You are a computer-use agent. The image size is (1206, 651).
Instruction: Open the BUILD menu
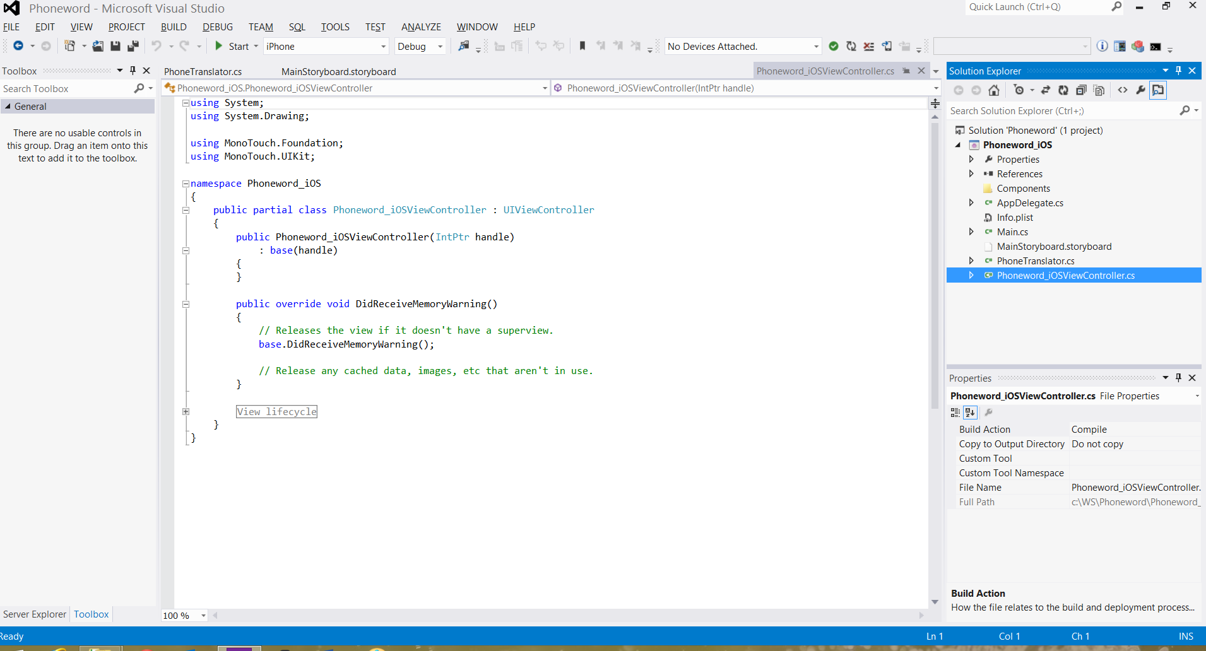174,27
